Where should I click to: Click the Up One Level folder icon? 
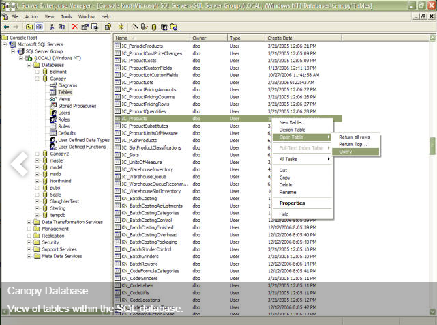[29, 27]
